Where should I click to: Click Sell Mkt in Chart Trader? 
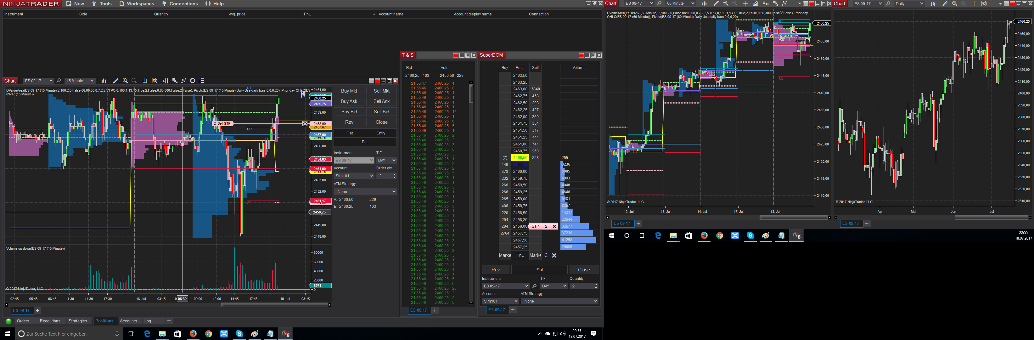(381, 91)
